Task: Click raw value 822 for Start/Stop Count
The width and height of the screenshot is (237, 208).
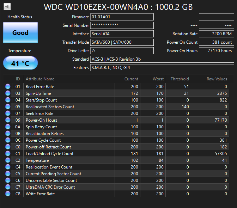Action: (x=223, y=100)
